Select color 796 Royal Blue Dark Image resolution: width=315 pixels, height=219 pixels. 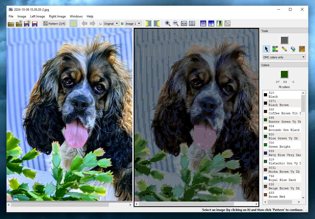[x=282, y=178]
